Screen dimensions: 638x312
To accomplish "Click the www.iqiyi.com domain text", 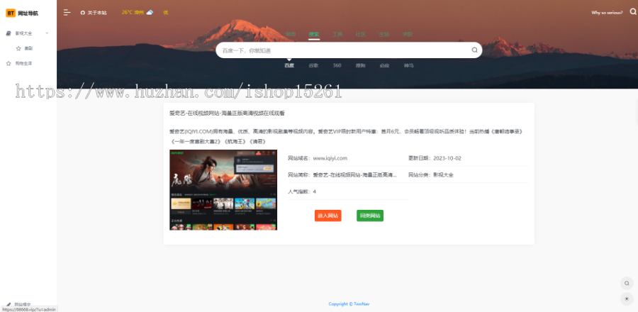I will (330, 158).
